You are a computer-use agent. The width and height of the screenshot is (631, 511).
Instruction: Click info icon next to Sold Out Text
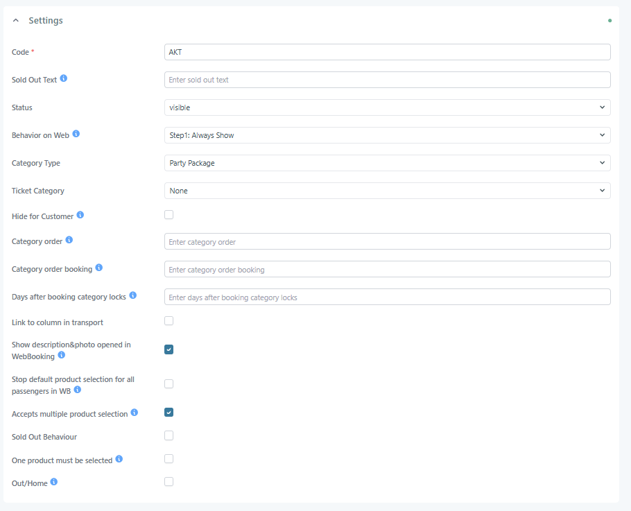click(64, 79)
